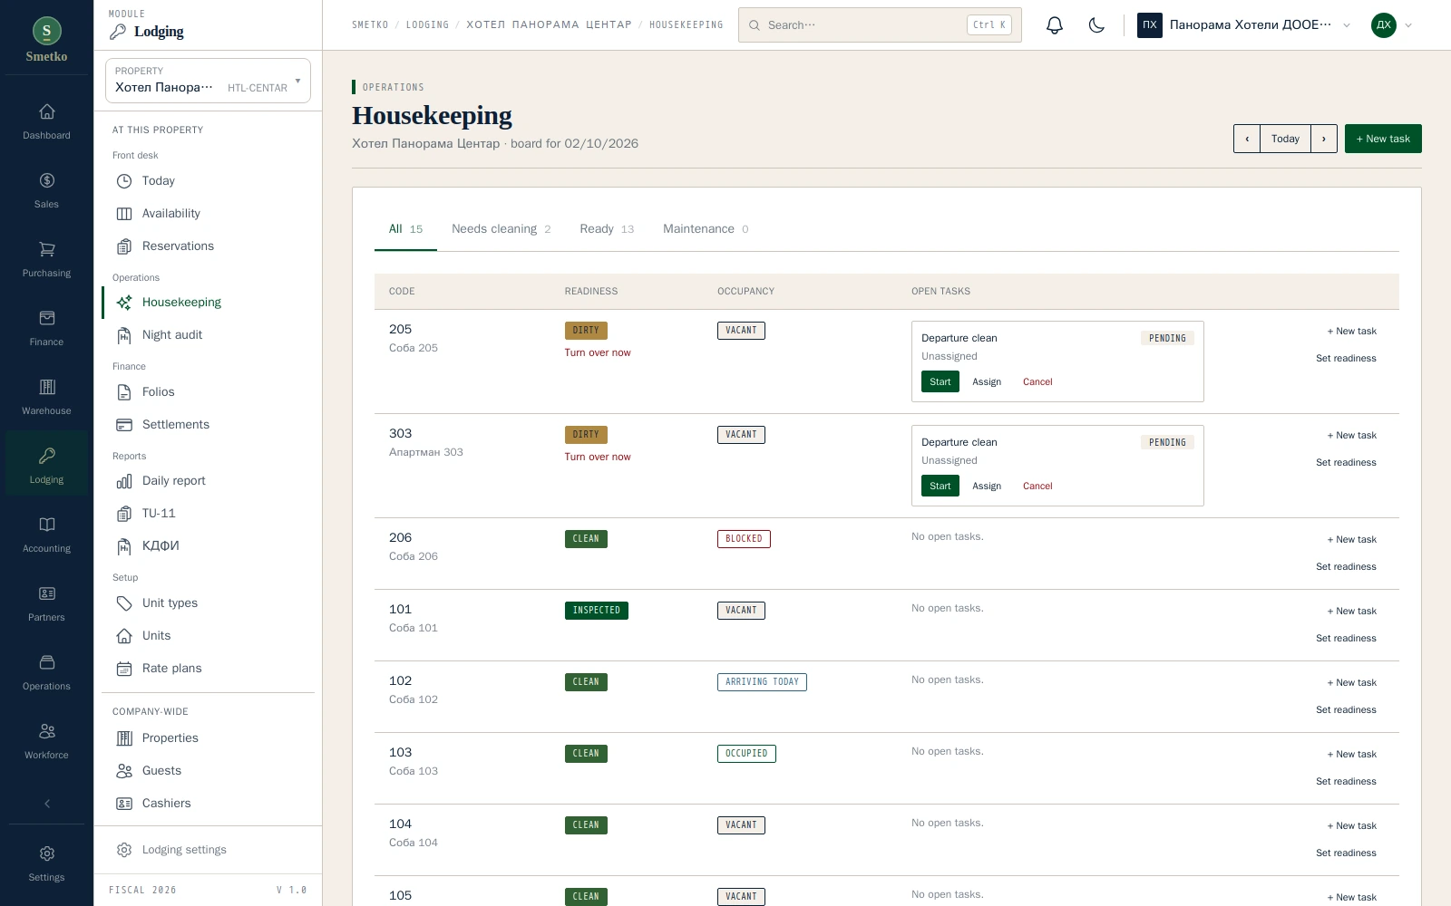This screenshot has height=906, width=1451.
Task: Open the Settings gear in left rail
Action: 46,863
